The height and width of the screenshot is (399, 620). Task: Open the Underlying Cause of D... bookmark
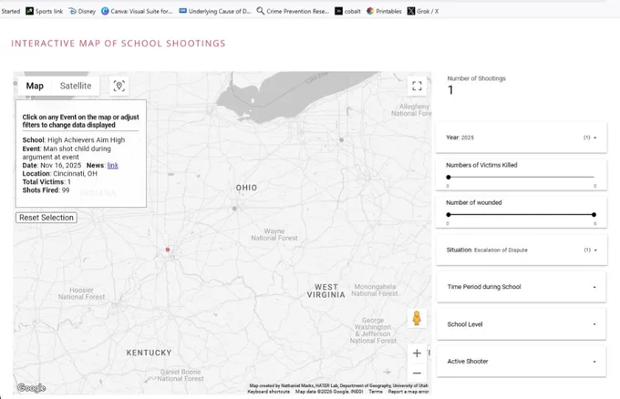tap(215, 11)
